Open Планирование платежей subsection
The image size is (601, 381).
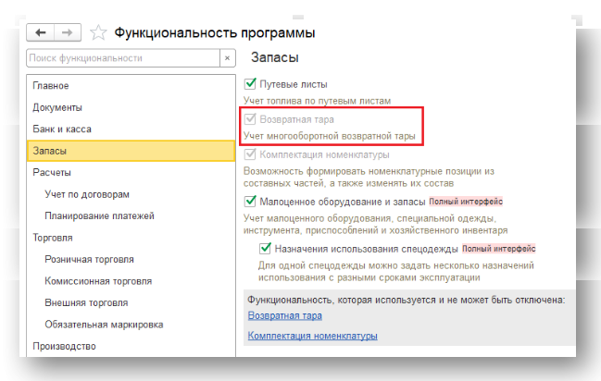click(131, 216)
